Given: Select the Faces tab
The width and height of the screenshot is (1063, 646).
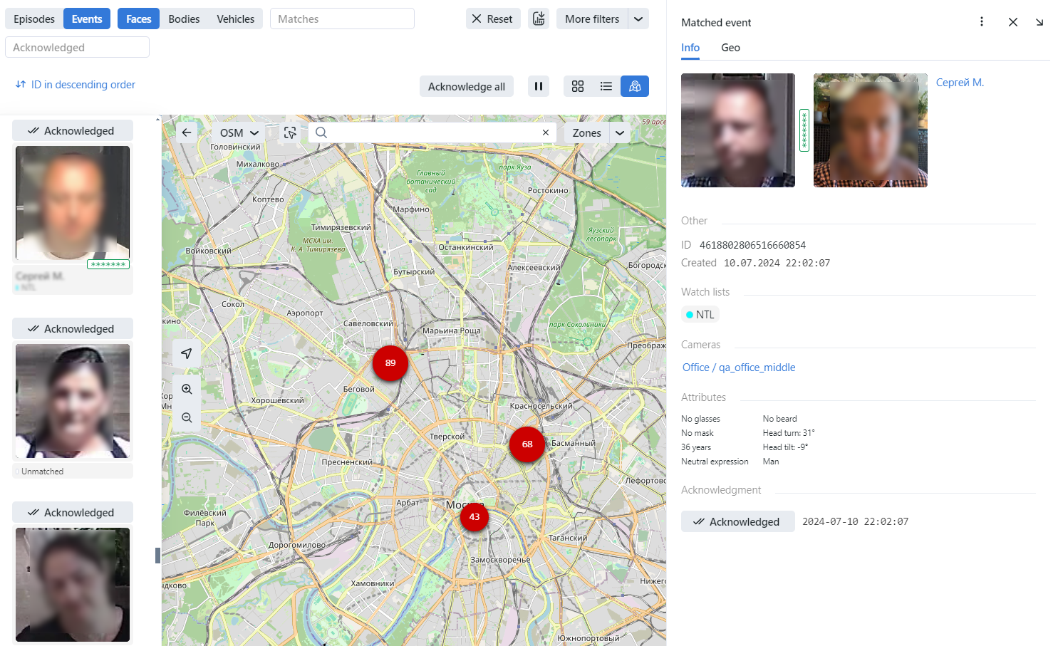Looking at the screenshot, I should pos(138,19).
